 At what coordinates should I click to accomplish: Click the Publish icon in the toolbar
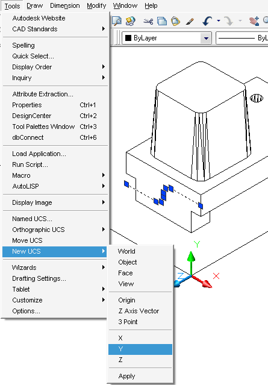[130, 21]
